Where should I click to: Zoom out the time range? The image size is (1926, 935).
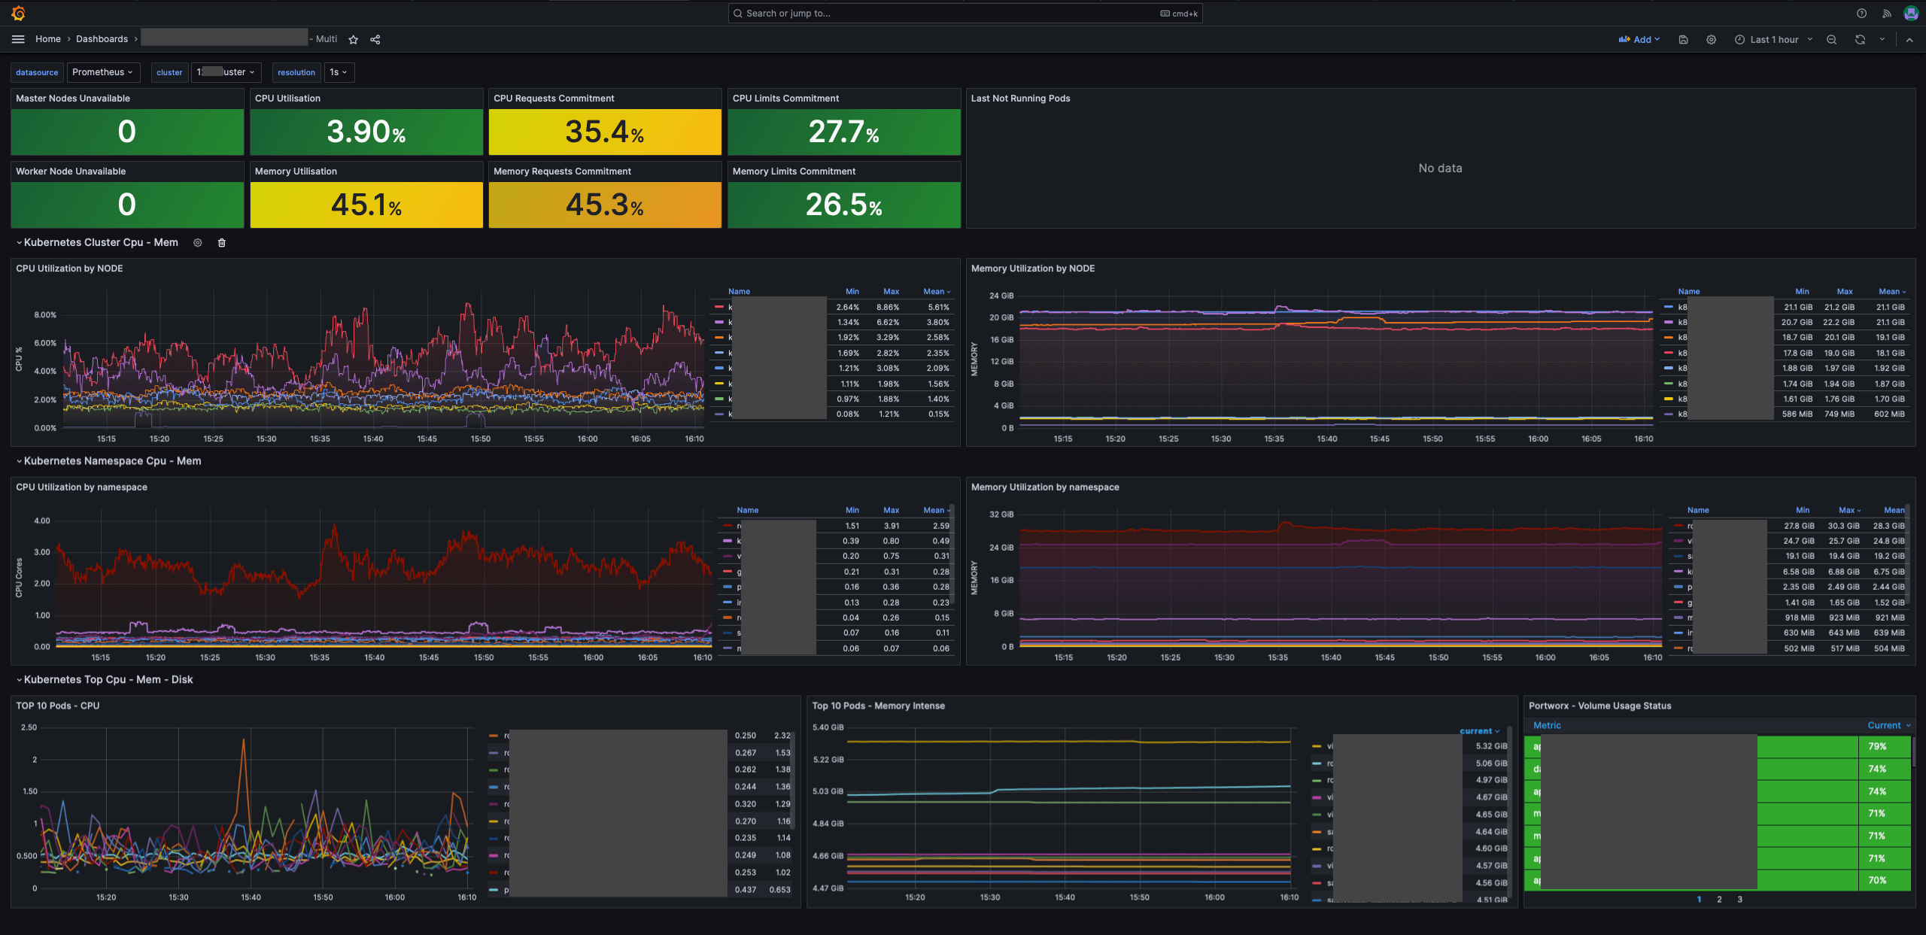point(1831,39)
